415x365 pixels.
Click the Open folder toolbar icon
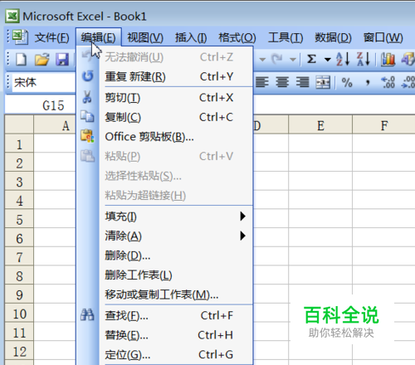point(41,59)
